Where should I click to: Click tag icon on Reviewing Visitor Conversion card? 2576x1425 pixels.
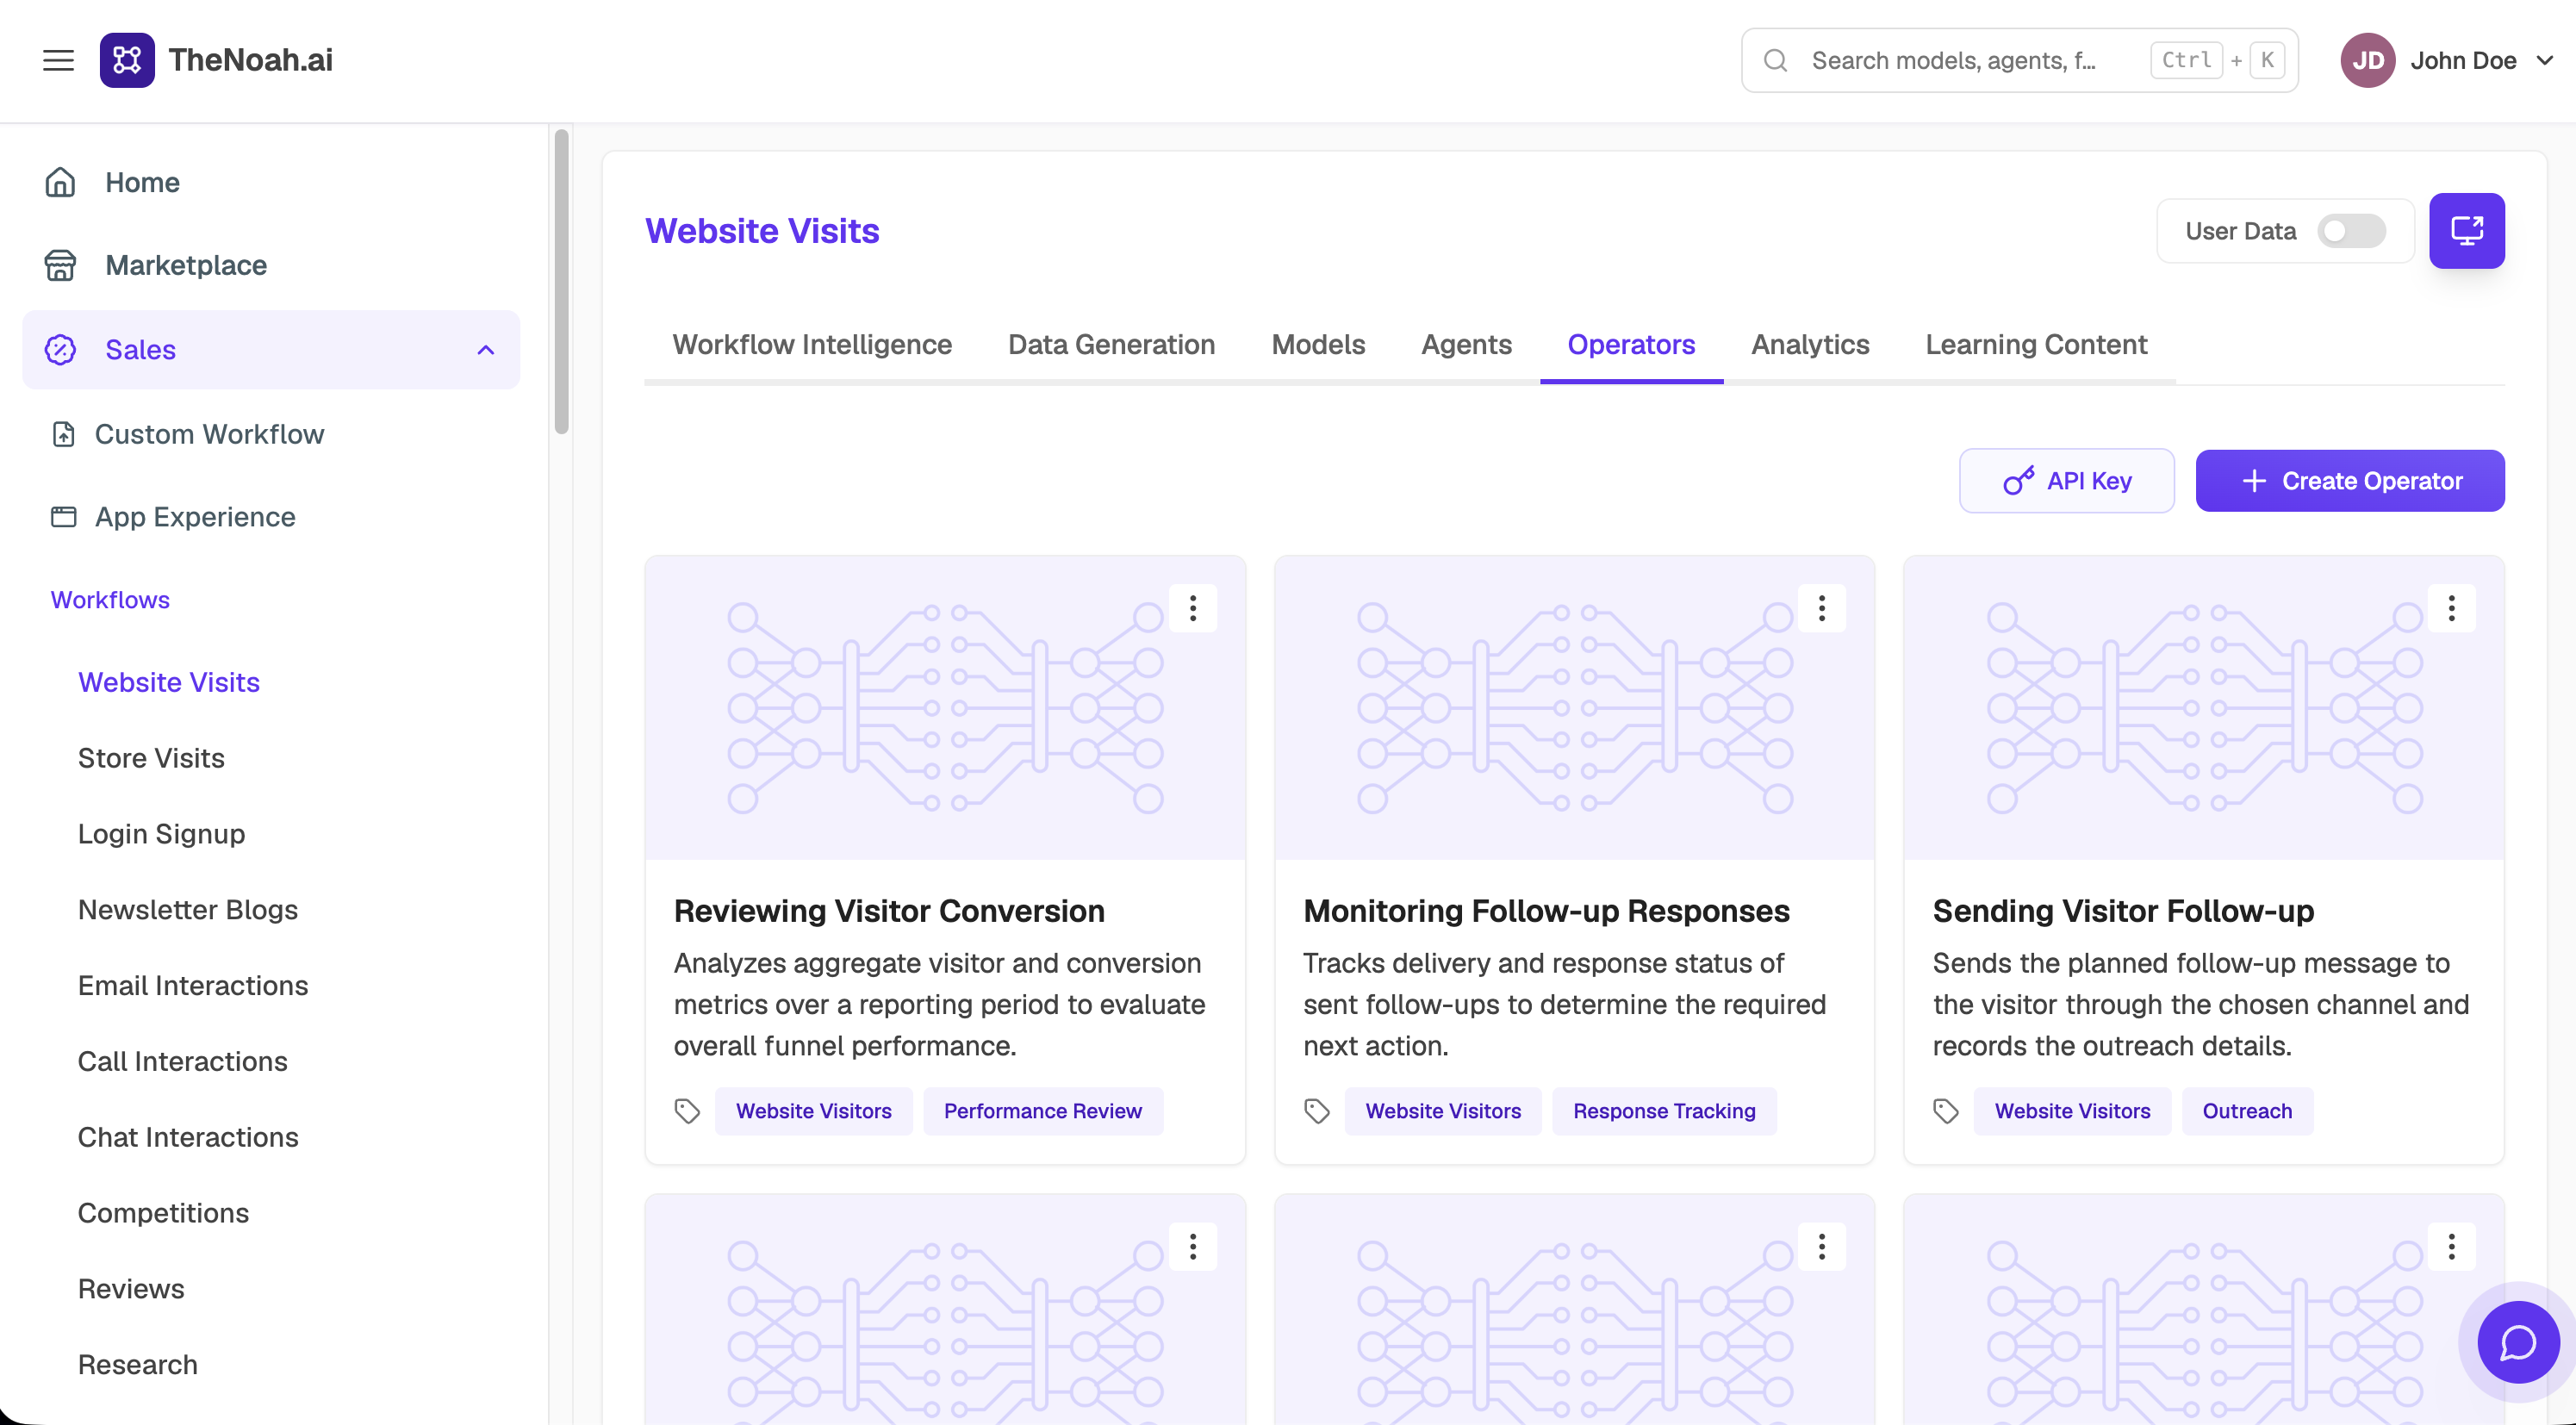[687, 1111]
